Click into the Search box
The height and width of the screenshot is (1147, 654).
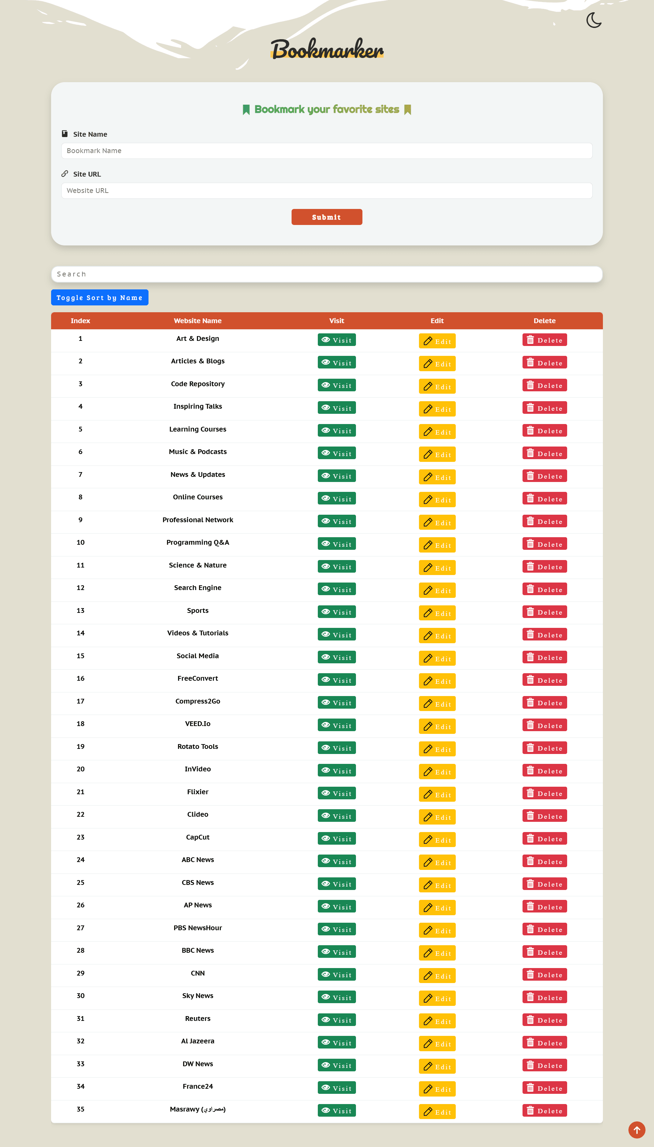click(x=327, y=274)
